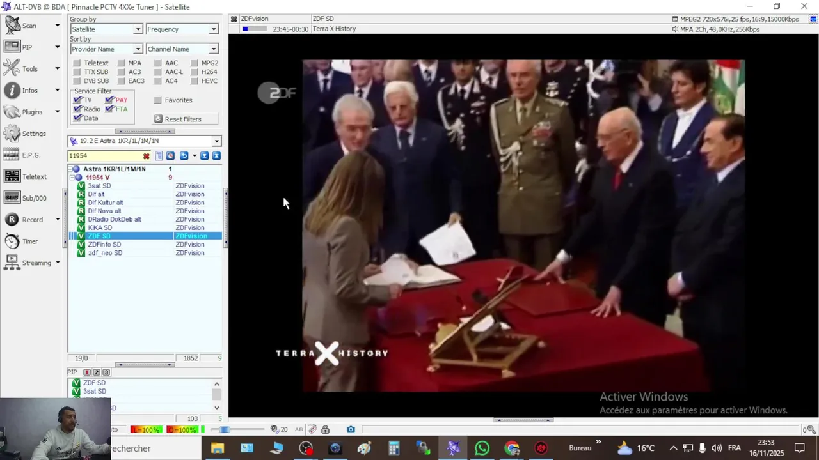This screenshot has width=819, height=460.
Task: Click the blue refresh icon beside search box
Action: tap(170, 156)
